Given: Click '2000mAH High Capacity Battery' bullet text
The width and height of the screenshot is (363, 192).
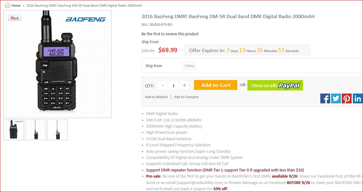Looking at the screenshot, I should 174,126.
